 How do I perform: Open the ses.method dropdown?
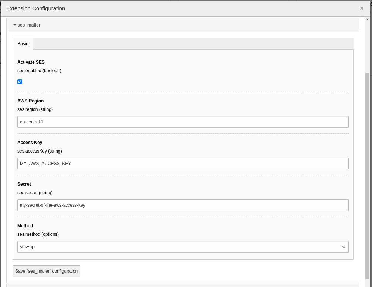point(183,247)
